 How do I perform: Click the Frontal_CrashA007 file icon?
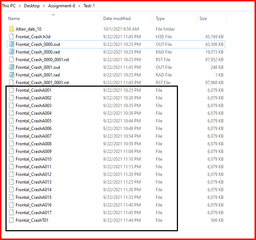[11, 136]
